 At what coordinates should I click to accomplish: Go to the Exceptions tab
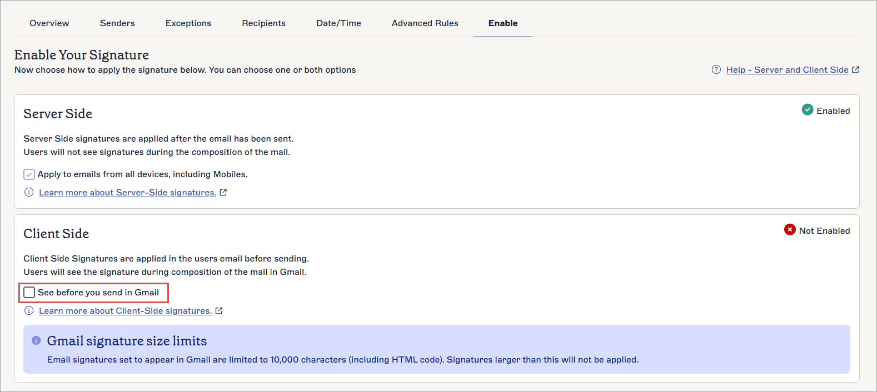(188, 23)
